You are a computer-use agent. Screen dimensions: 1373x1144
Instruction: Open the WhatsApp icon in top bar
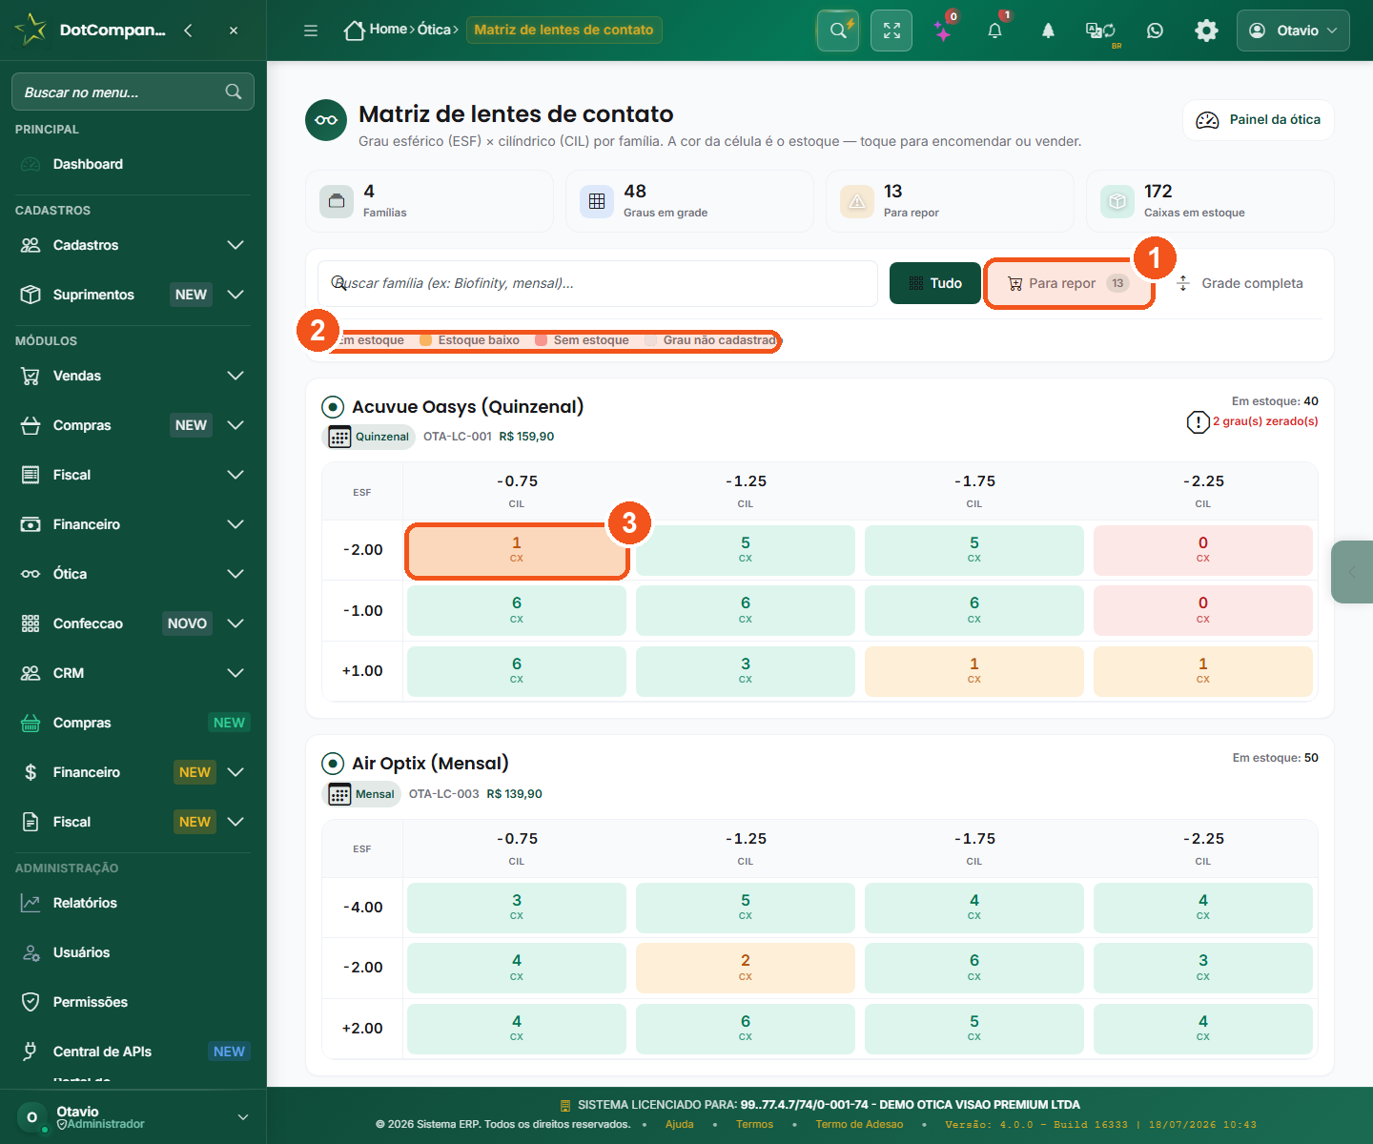1155,31
